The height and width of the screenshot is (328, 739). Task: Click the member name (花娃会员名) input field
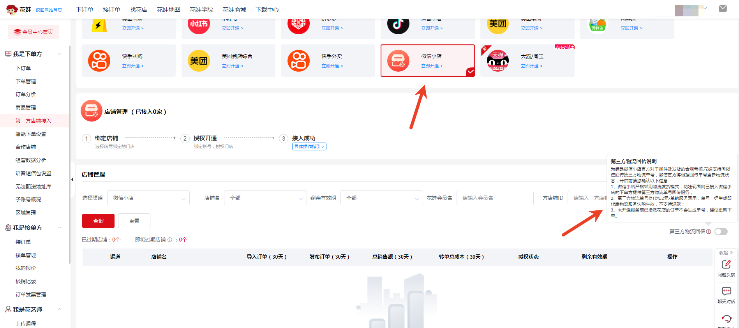point(495,198)
